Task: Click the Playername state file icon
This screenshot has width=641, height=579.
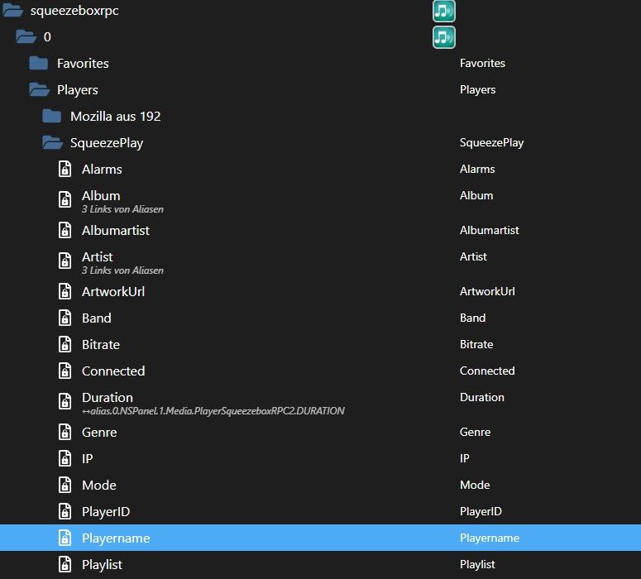Action: pyautogui.click(x=65, y=538)
